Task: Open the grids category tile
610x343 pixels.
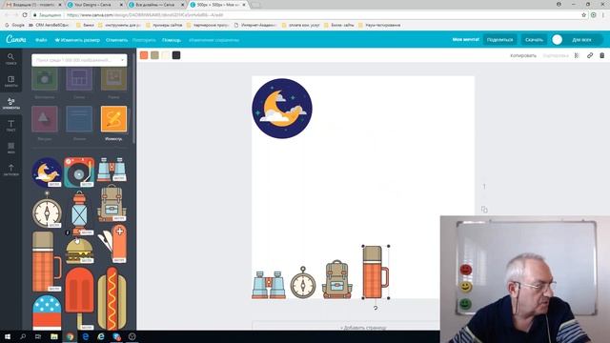Action: 79,78
